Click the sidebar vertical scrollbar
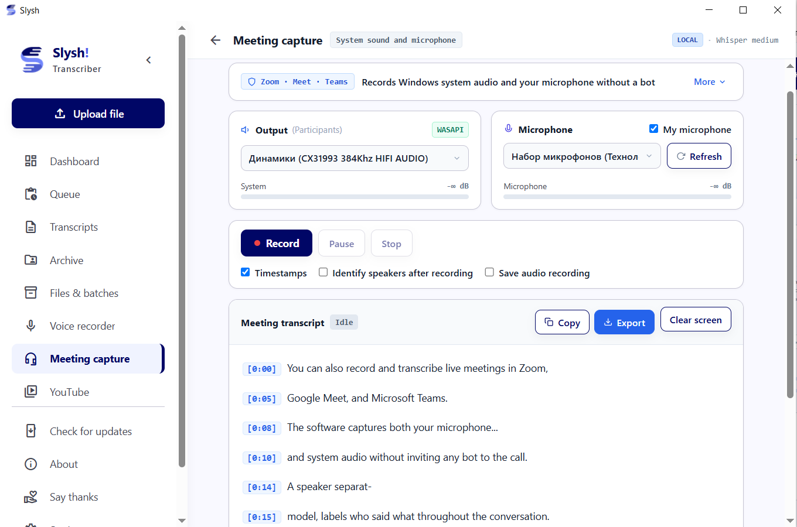 [182, 251]
